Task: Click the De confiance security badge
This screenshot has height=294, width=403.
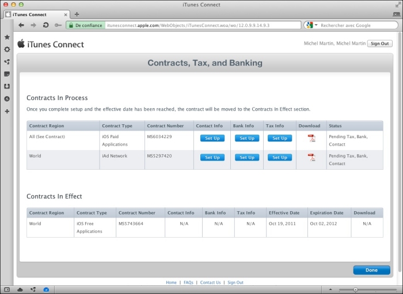Action: [86, 25]
